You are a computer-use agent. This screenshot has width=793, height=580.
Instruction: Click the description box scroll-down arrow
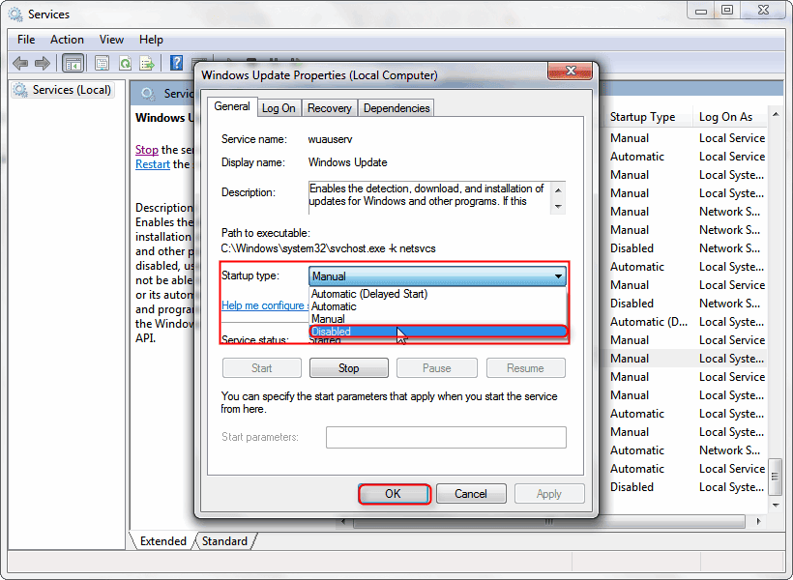[x=558, y=206]
